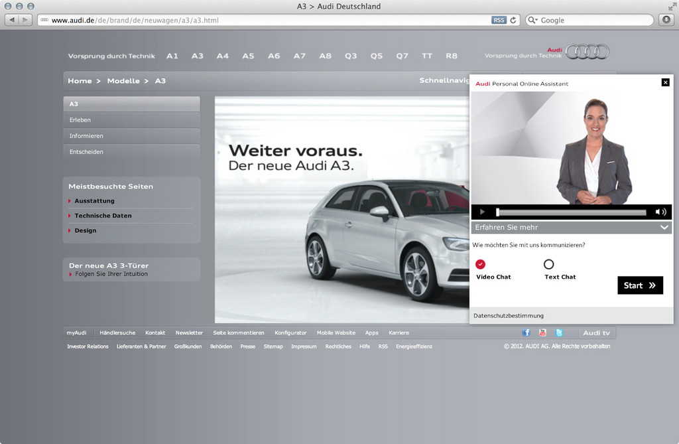Go to Modelle in breadcrumb
Viewport: 679px width, 444px height.
(123, 81)
